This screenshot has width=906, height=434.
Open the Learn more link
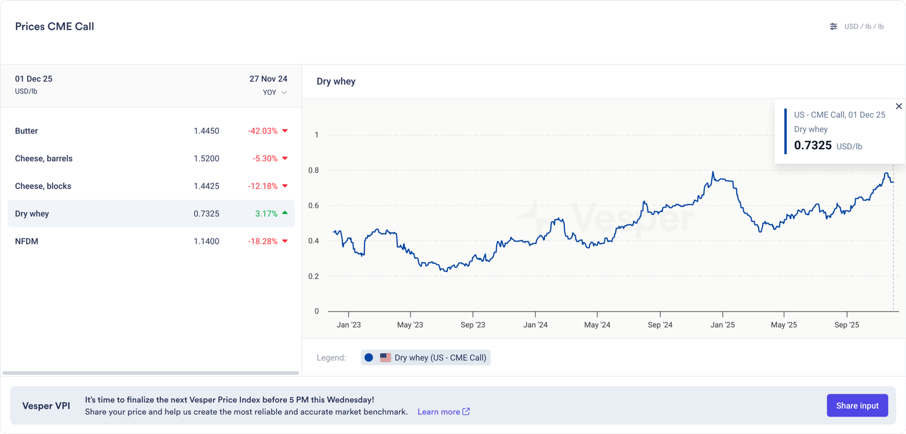tap(438, 412)
